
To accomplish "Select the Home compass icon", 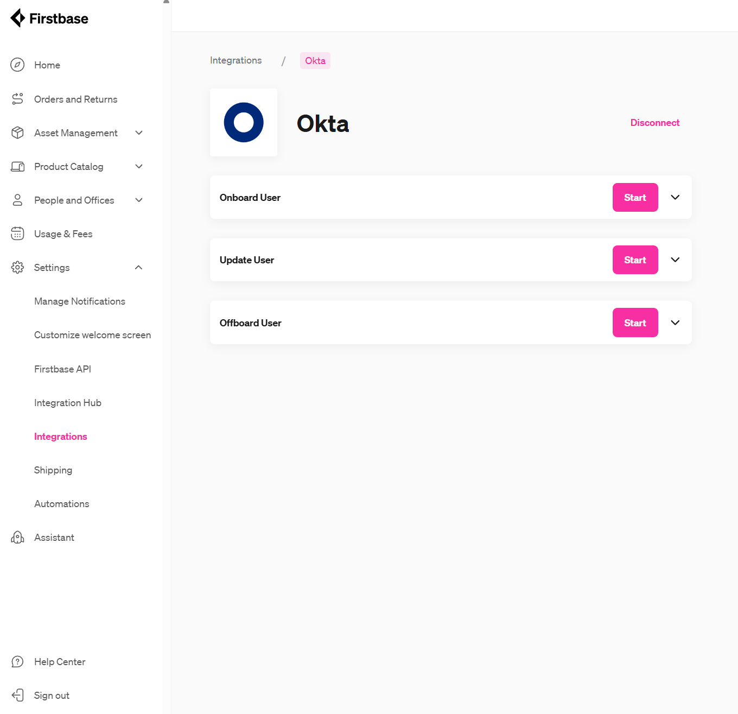I will [x=17, y=65].
